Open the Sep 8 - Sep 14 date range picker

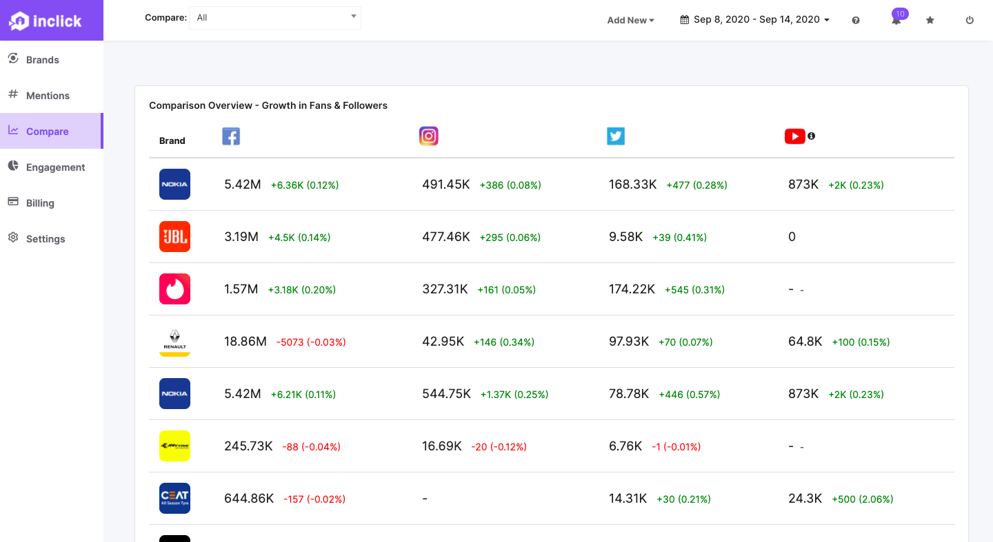pyautogui.click(x=754, y=19)
